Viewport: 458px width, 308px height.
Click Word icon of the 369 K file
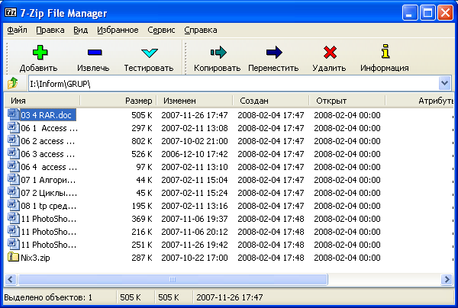pyautogui.click(x=14, y=218)
